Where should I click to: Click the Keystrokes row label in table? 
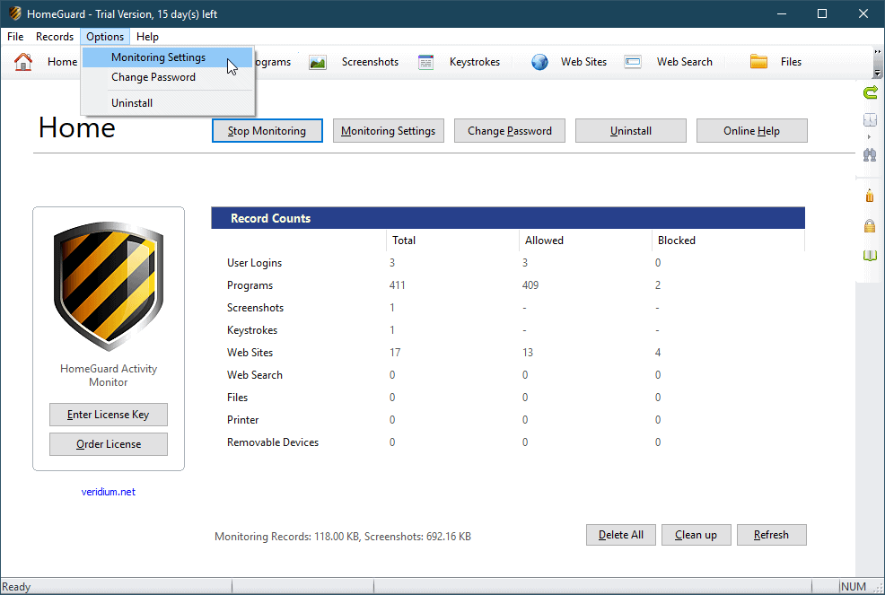point(252,330)
